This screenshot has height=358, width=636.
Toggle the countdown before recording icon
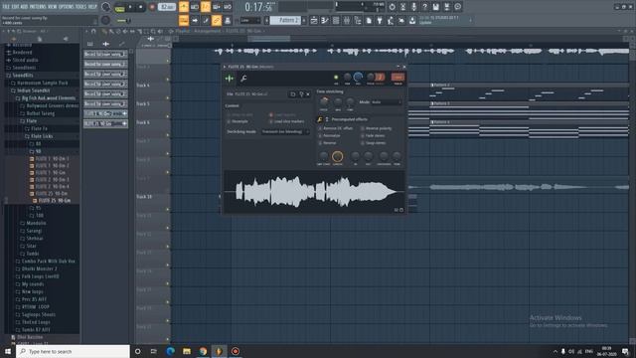(x=206, y=7)
